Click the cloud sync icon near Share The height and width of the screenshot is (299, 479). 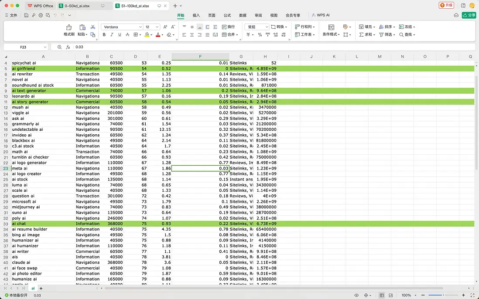click(x=456, y=15)
